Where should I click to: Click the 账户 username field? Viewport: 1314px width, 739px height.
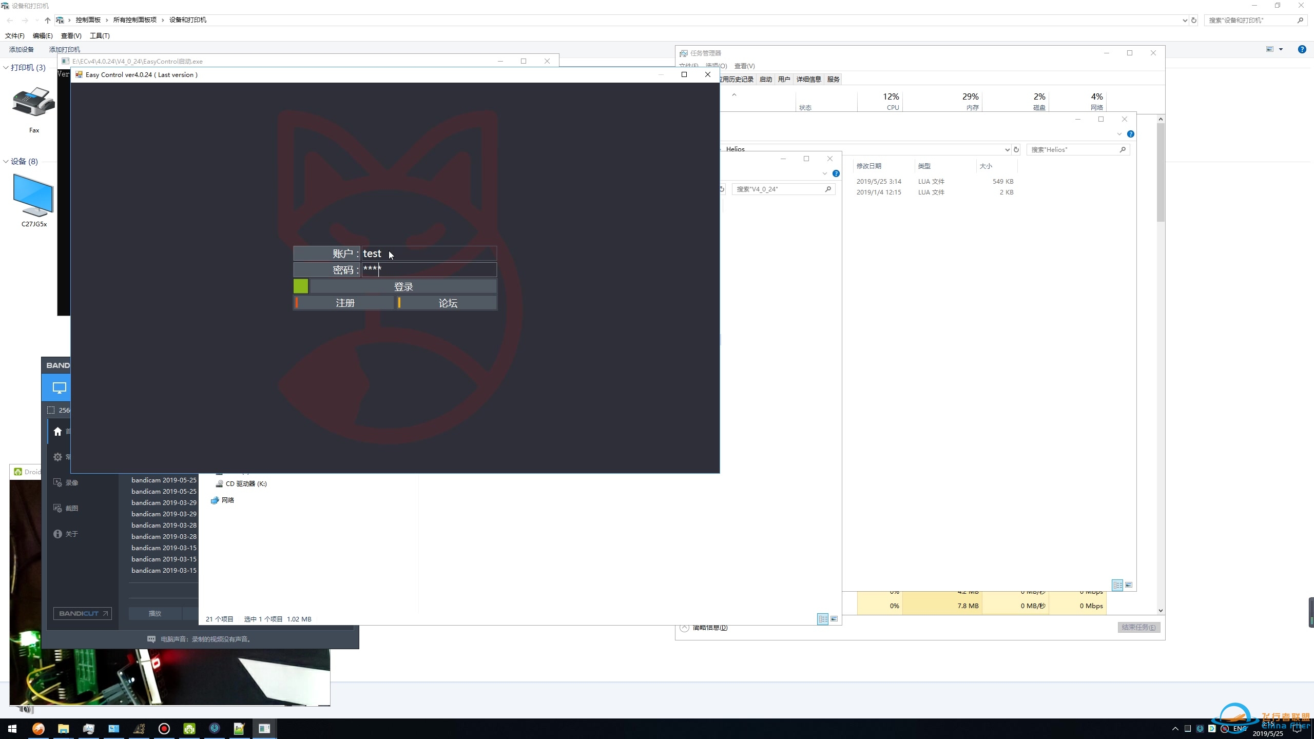click(429, 254)
